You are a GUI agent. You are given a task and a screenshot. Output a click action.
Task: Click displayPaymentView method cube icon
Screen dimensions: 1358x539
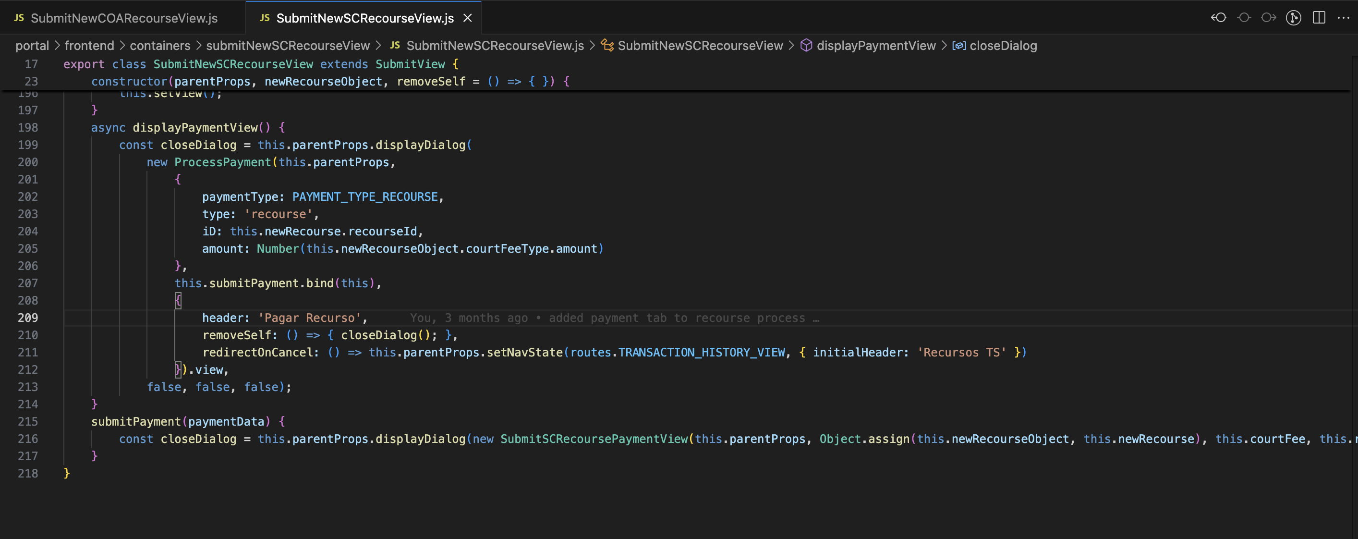(x=806, y=46)
